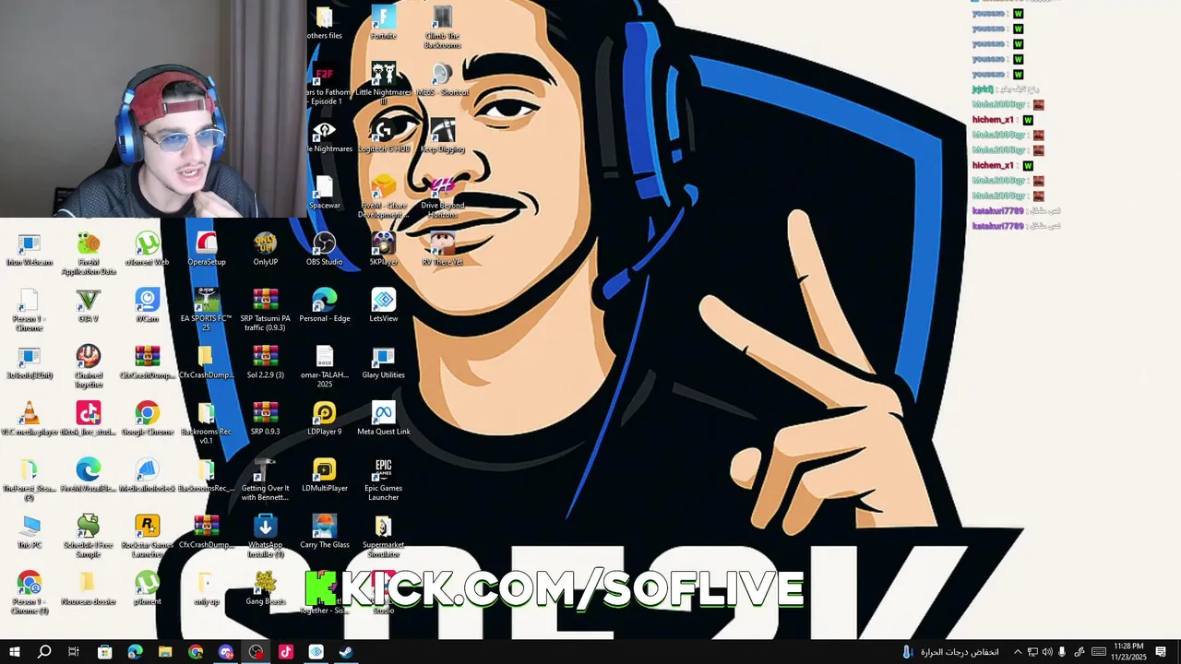Select the OperaSetup installer icon

(x=207, y=250)
